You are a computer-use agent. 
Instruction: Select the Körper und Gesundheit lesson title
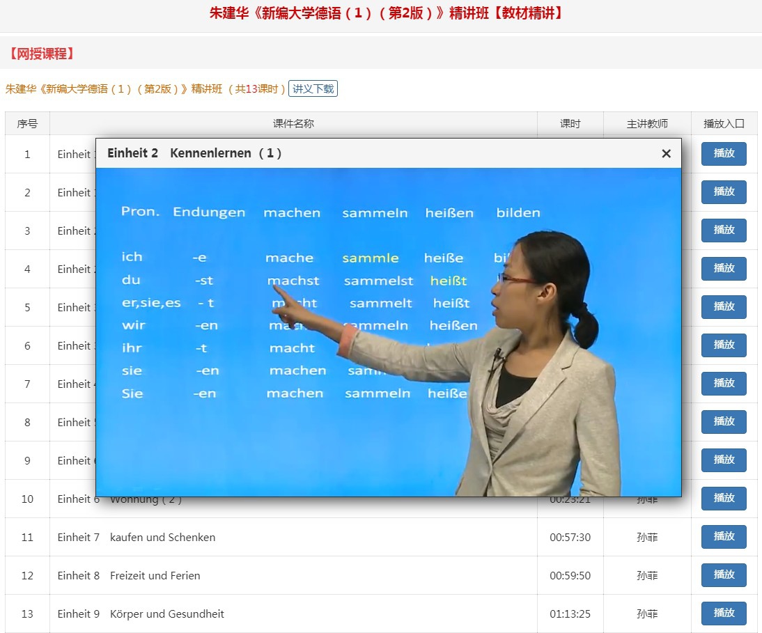(x=167, y=614)
